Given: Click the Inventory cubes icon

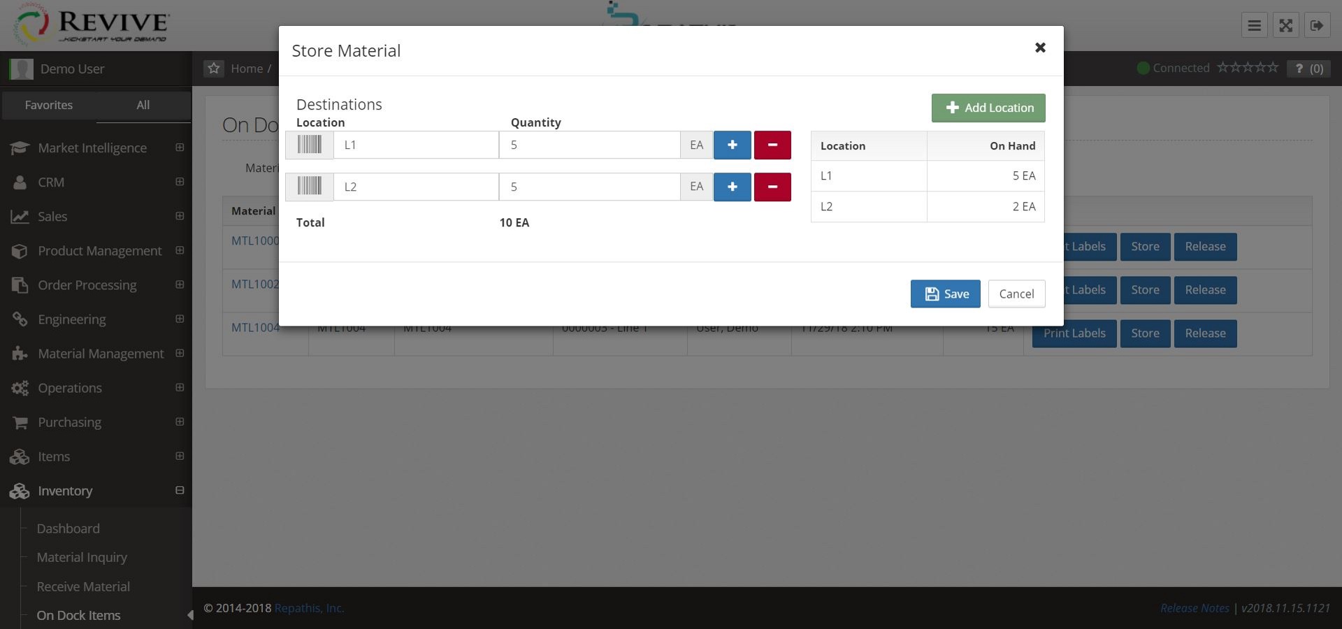Looking at the screenshot, I should pyautogui.click(x=20, y=491).
